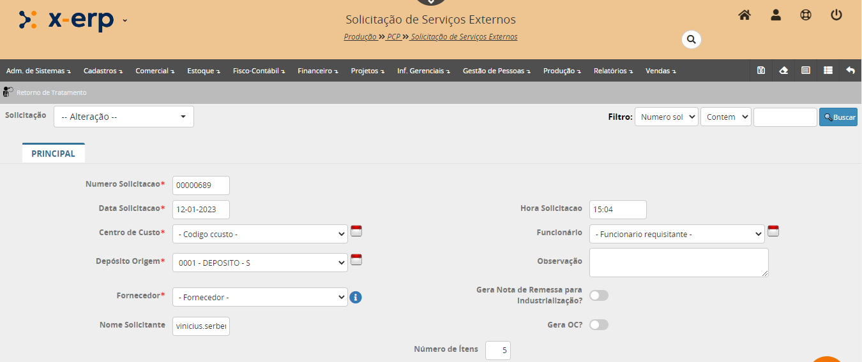Click the power logout icon

click(x=836, y=15)
